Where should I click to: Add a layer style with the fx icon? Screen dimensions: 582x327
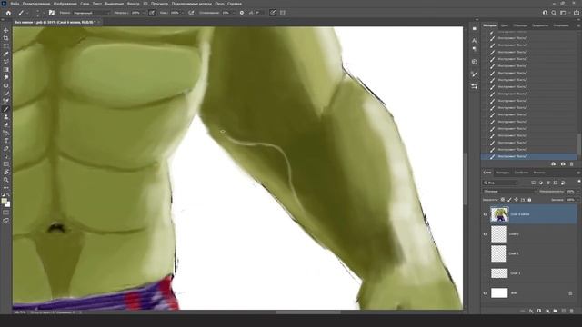(x=531, y=311)
